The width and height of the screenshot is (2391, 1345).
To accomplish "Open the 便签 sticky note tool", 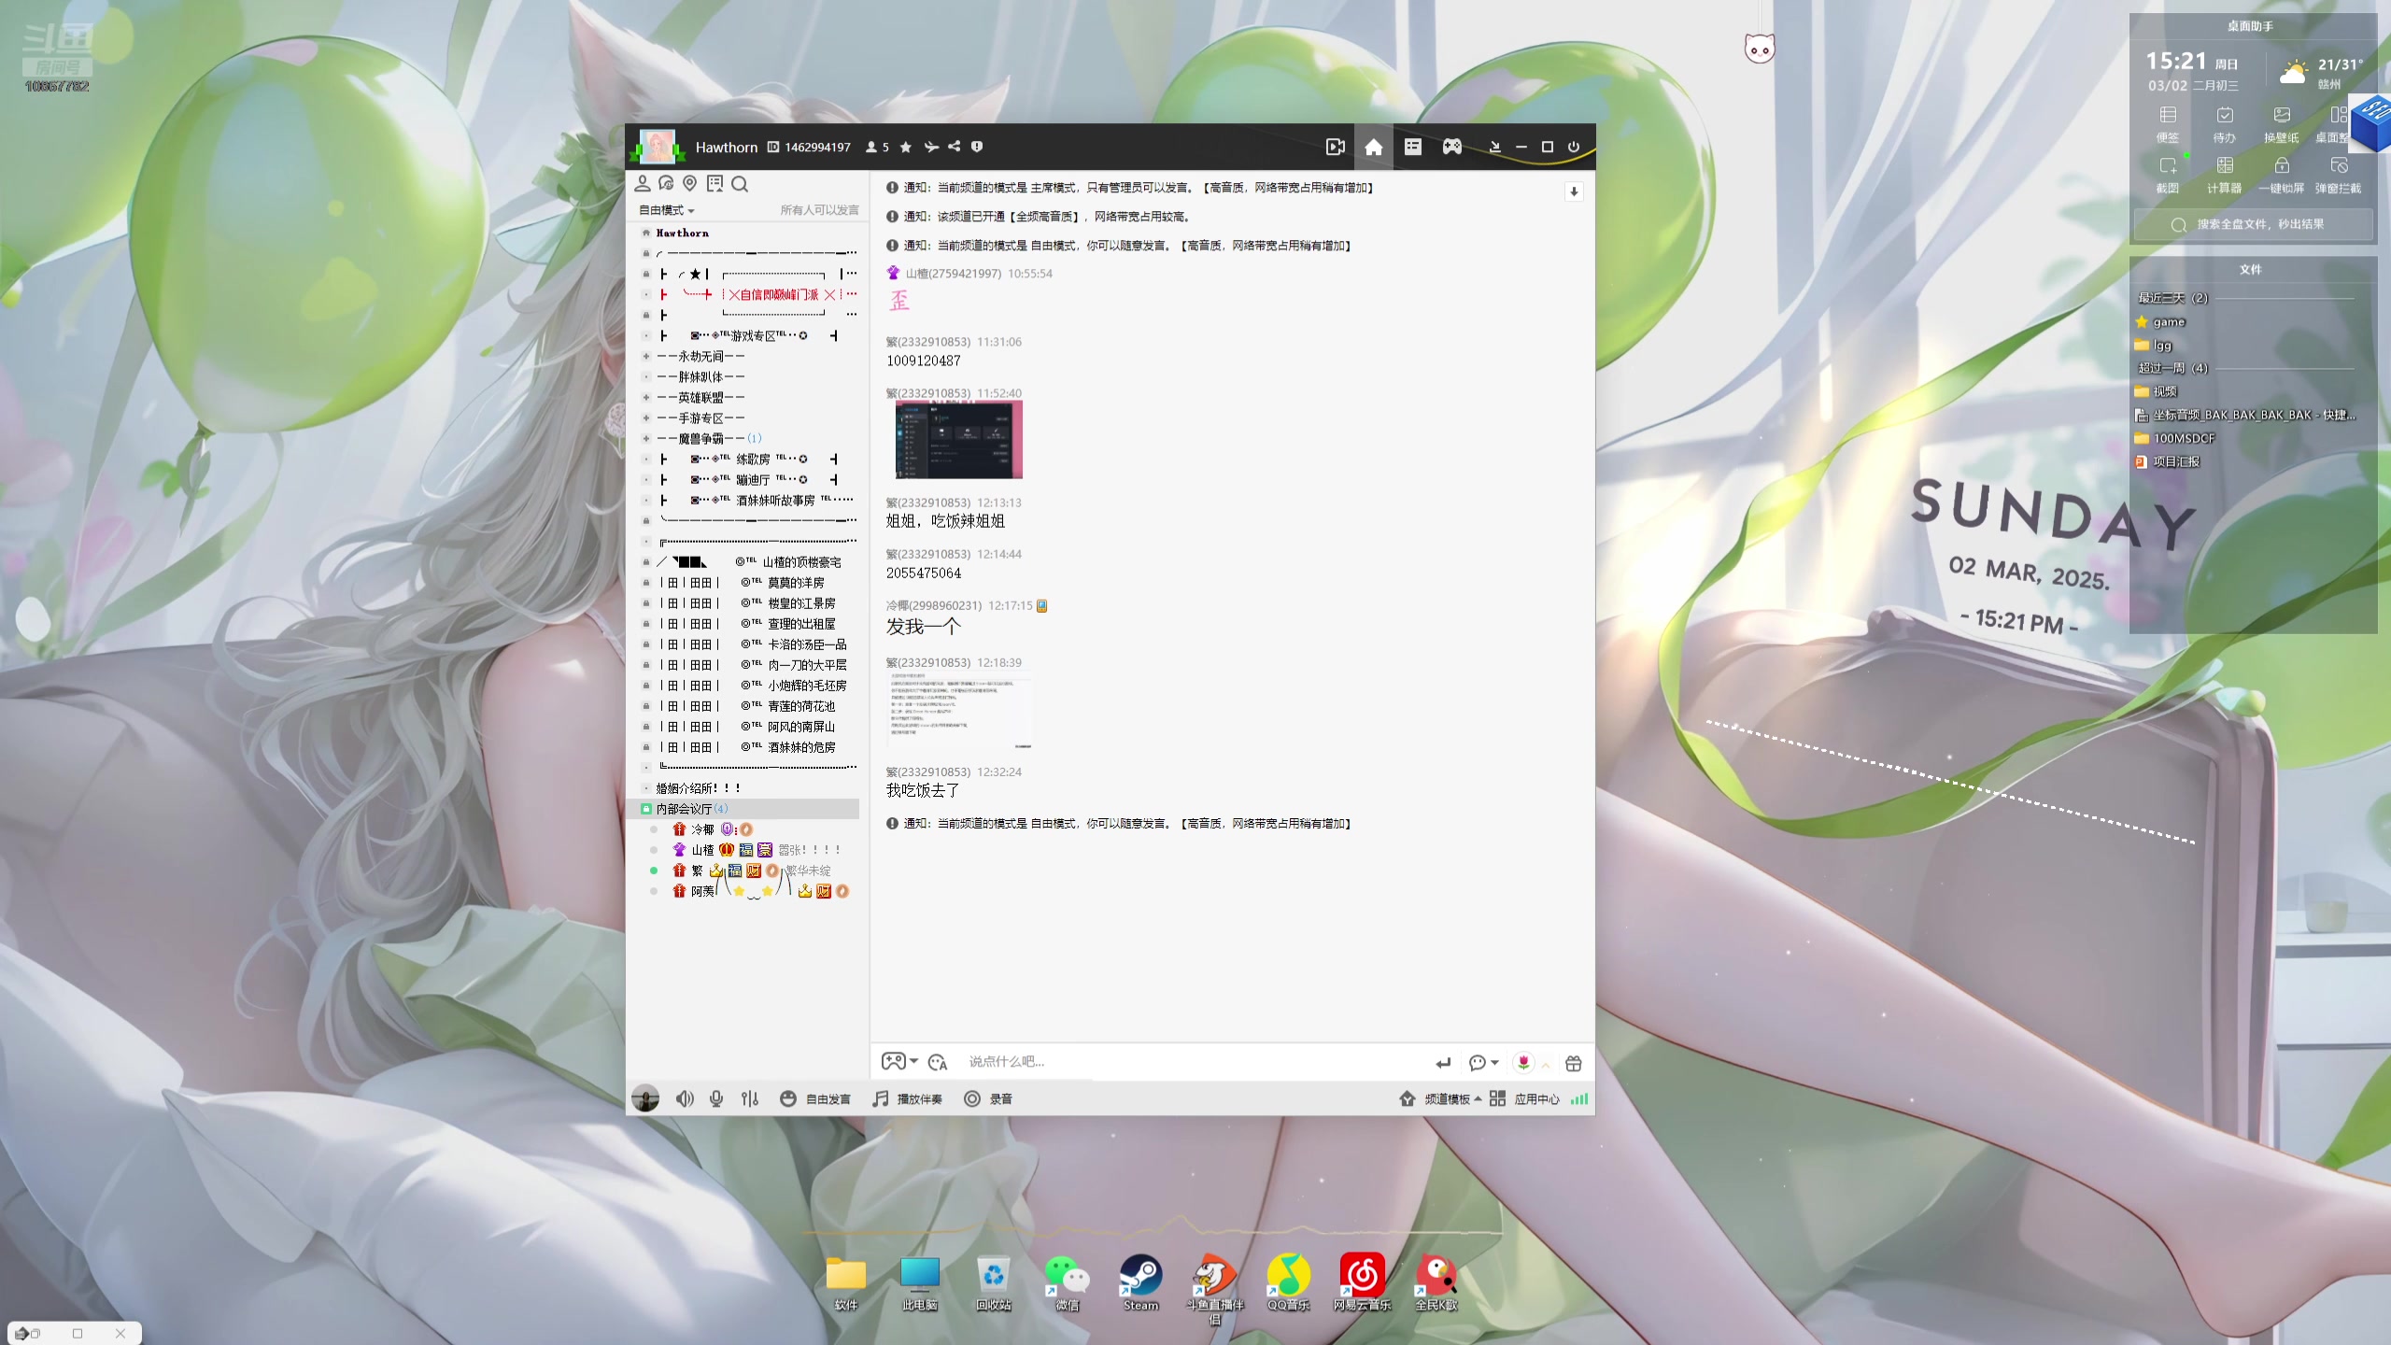I will pos(2168,124).
